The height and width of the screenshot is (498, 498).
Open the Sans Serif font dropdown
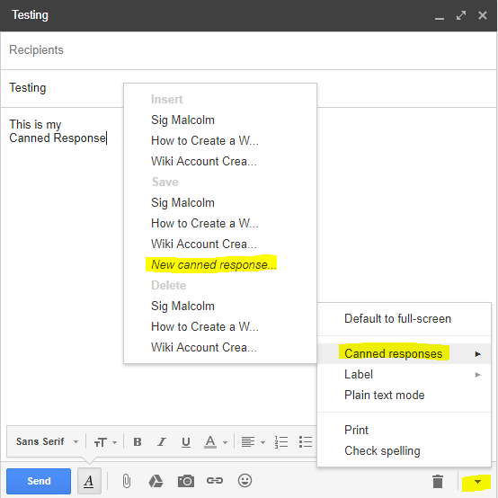pyautogui.click(x=47, y=441)
